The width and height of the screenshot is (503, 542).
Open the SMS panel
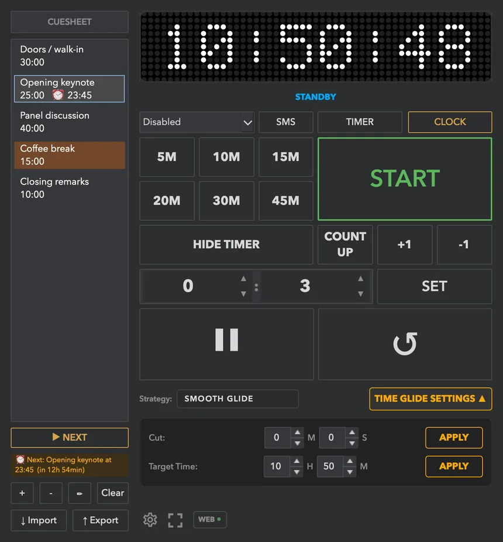point(285,122)
